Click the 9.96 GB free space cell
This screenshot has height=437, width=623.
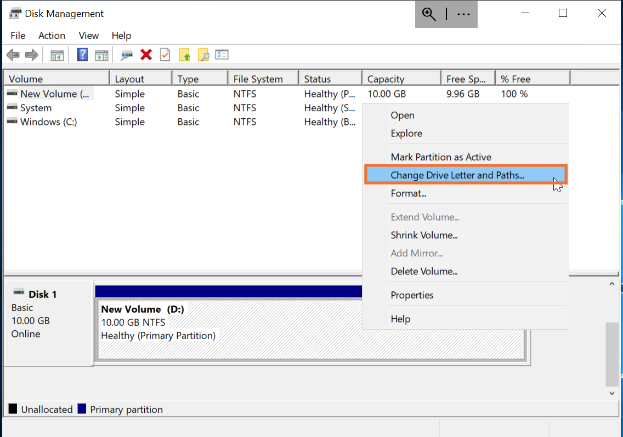[463, 94]
